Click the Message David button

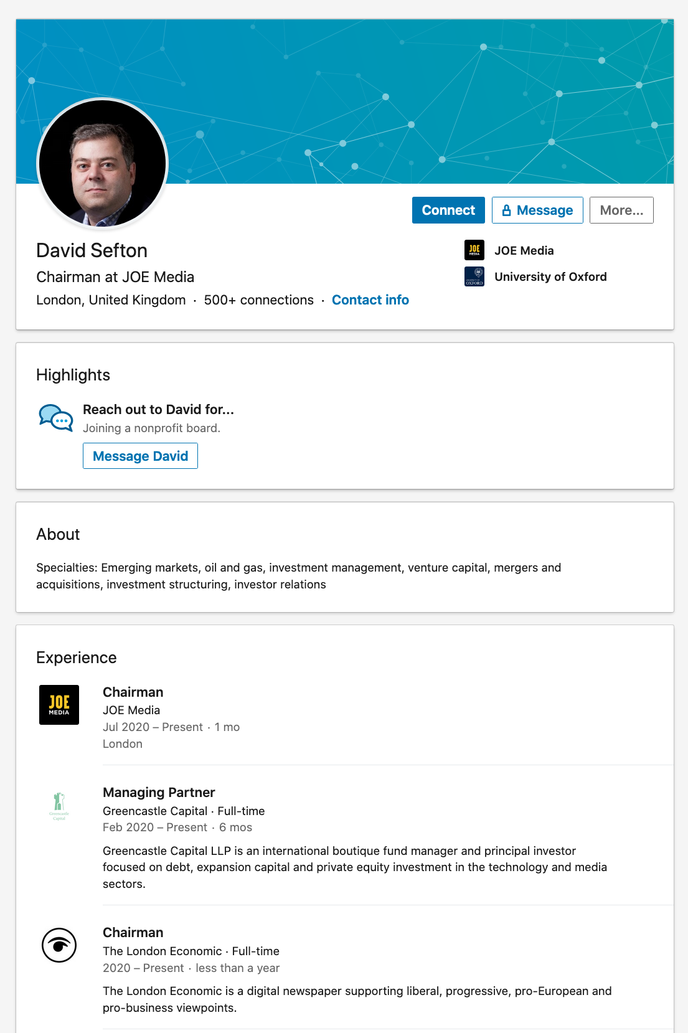[140, 456]
